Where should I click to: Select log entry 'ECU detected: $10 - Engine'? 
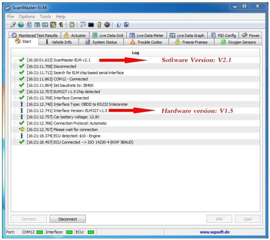(x=136, y=136)
